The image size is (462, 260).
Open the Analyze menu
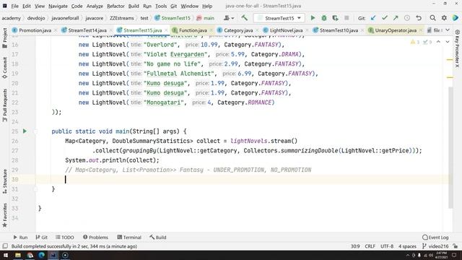pyautogui.click(x=95, y=6)
